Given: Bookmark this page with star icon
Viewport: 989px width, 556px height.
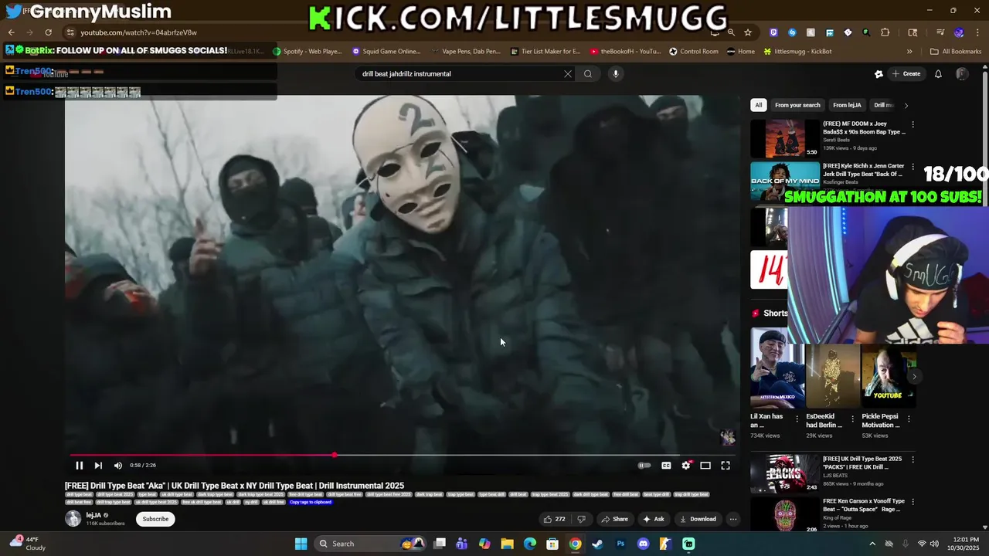Looking at the screenshot, I should pyautogui.click(x=748, y=32).
